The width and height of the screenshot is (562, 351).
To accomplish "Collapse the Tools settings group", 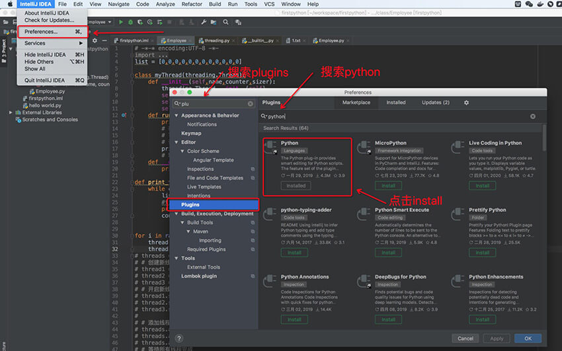I will pos(177,259).
